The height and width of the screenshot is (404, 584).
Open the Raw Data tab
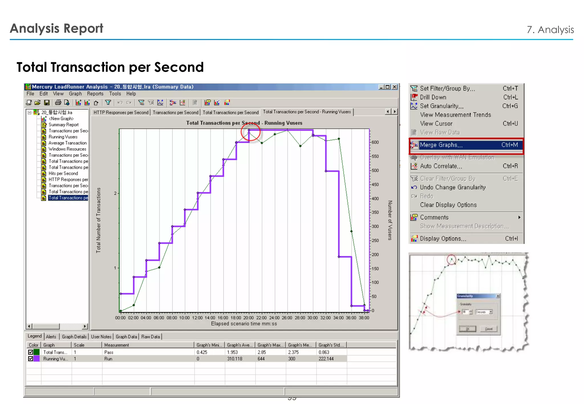151,337
